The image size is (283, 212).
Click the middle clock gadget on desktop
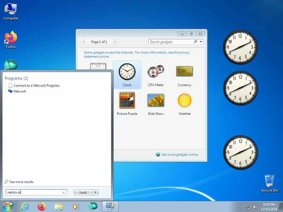coord(240,88)
